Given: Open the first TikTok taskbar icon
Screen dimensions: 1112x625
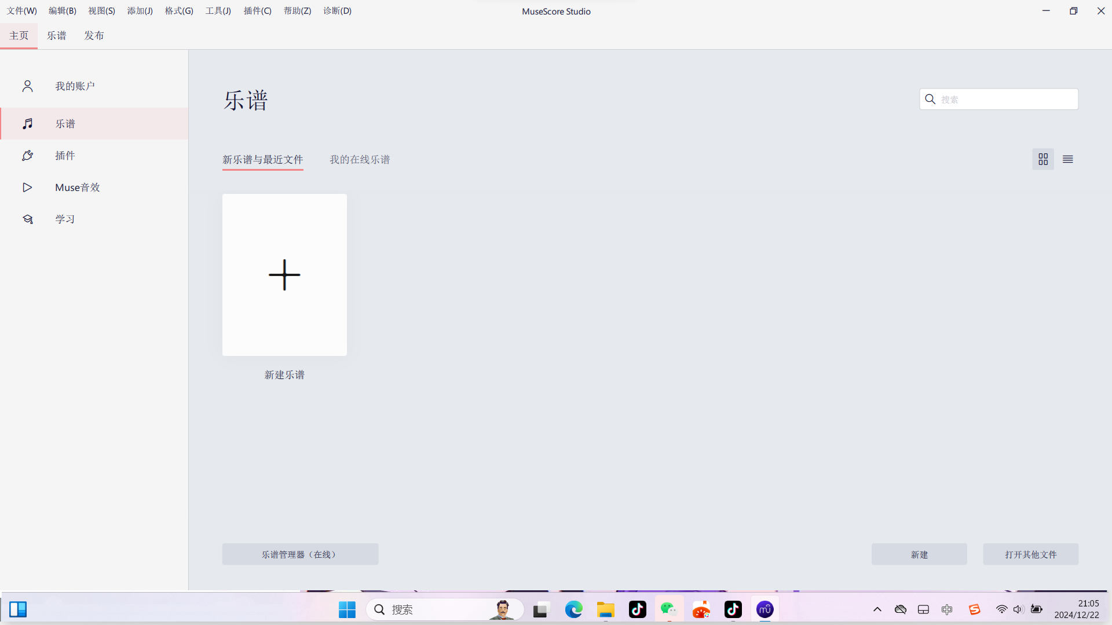Looking at the screenshot, I should point(638,609).
